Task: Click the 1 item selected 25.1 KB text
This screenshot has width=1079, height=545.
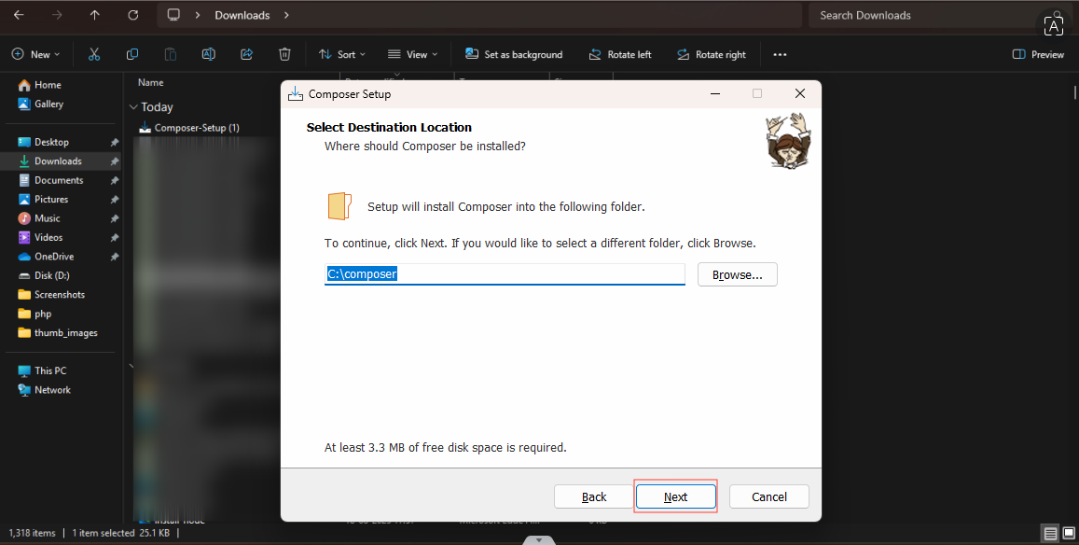Action: coord(122,533)
